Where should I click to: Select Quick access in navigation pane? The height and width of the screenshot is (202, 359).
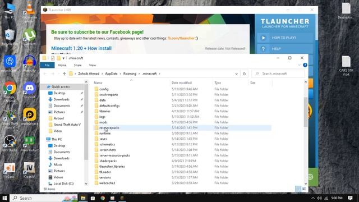[61, 87]
